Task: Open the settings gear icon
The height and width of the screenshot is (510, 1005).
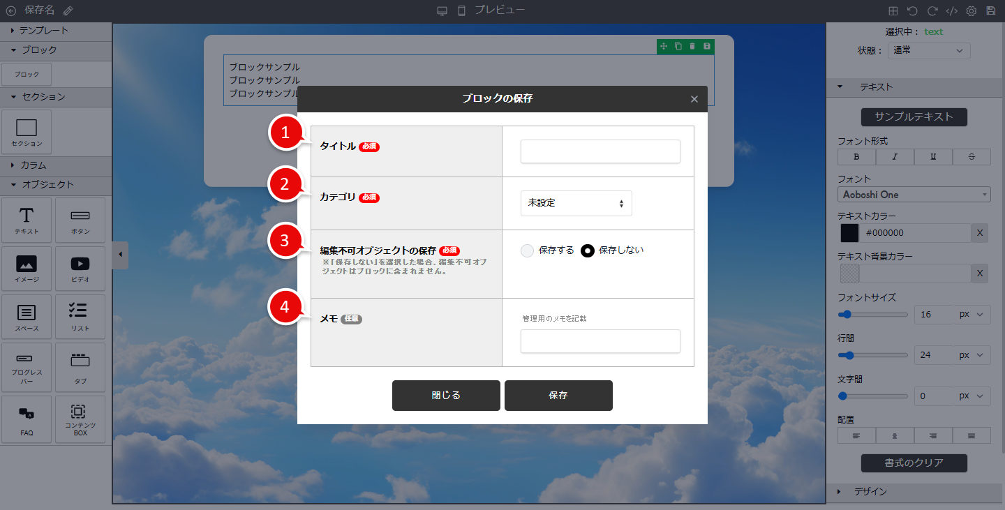Action: point(971,10)
